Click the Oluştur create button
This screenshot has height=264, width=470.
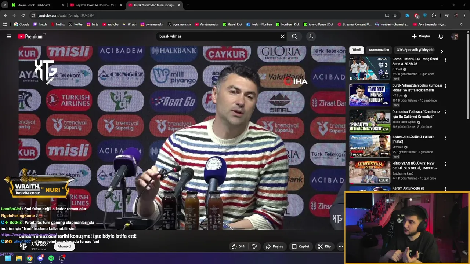pos(421,36)
